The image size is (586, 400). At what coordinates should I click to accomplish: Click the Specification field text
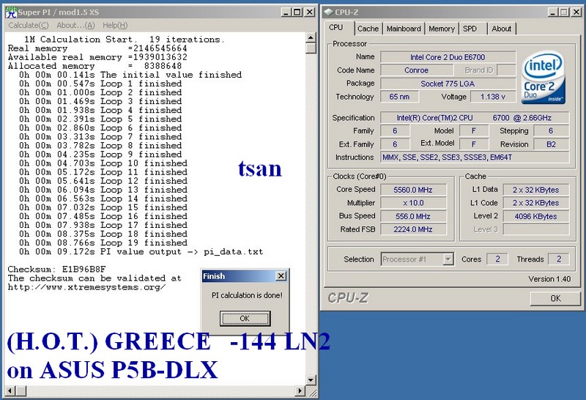475,118
